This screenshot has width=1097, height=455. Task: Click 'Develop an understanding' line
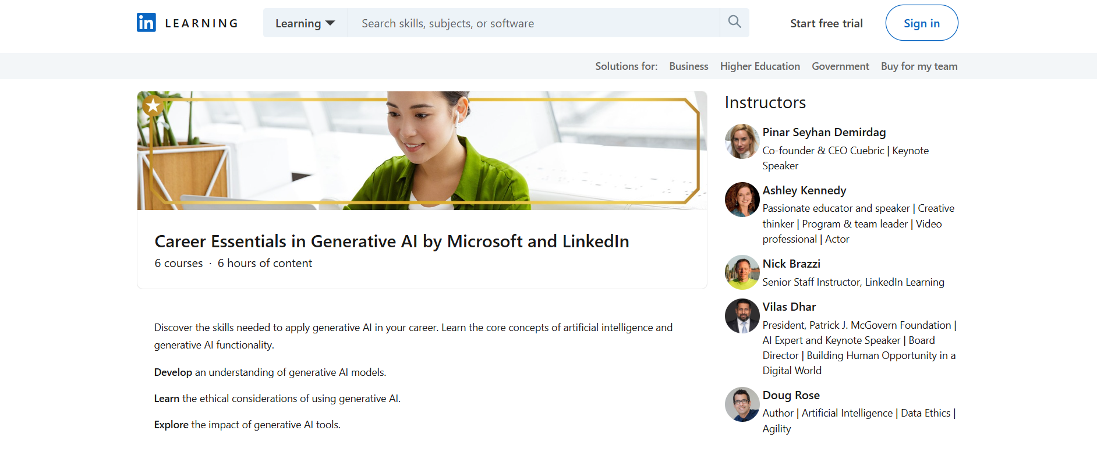[270, 372]
